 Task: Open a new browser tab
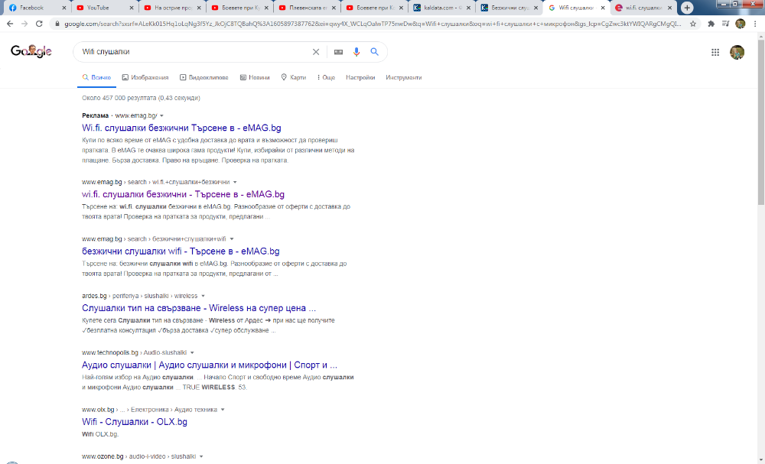[687, 8]
